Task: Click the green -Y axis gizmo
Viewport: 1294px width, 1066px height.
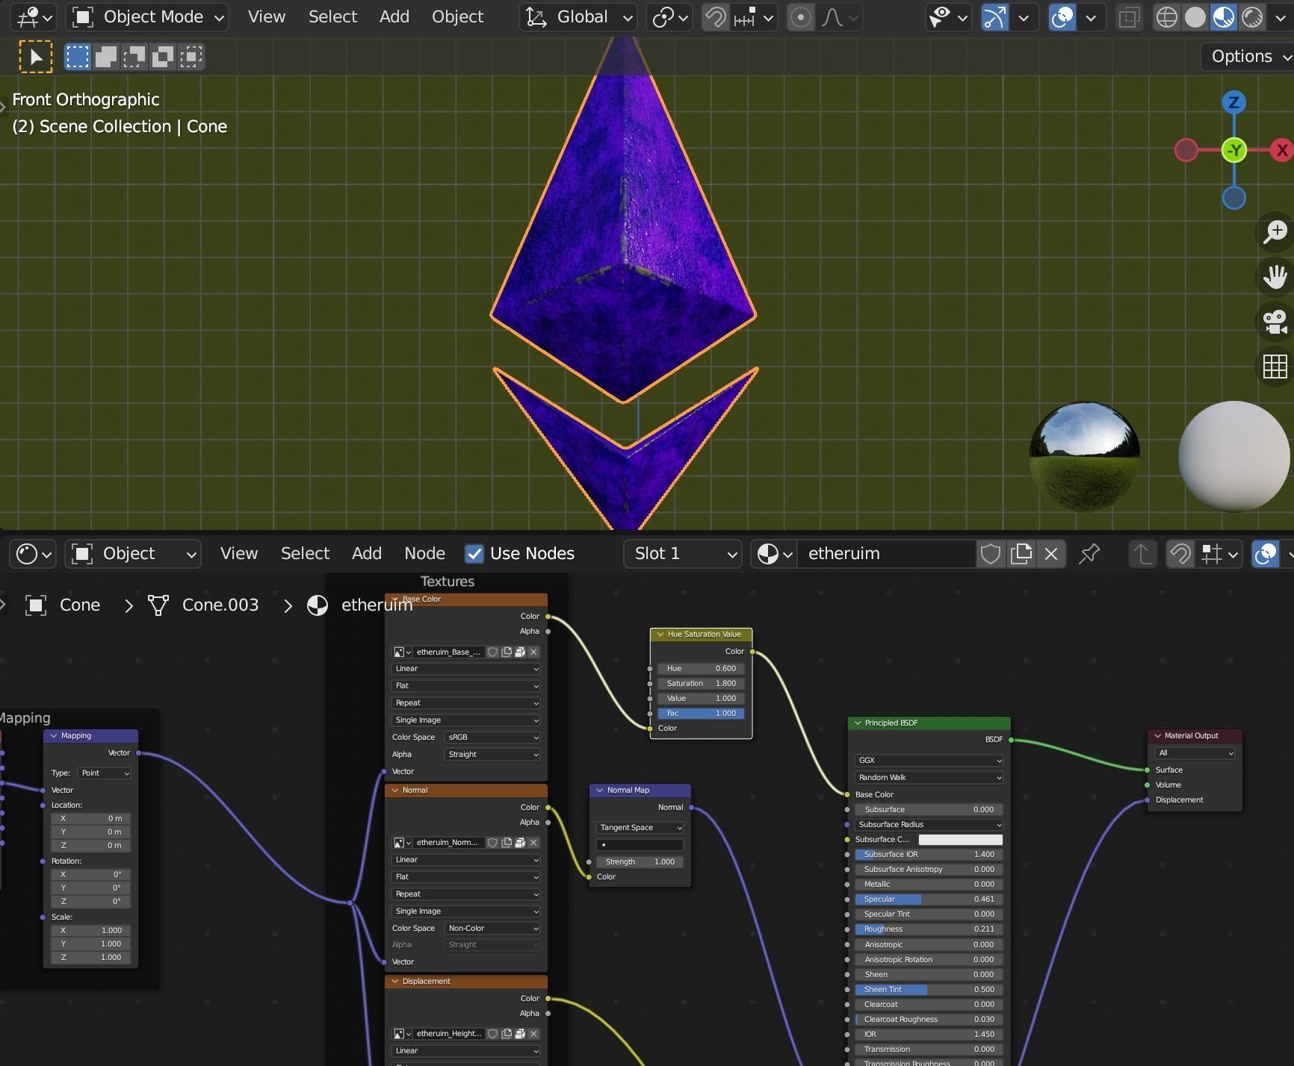Action: click(1234, 150)
